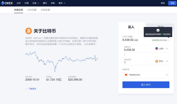Viewport: 177px width, 104px height.
Task: Click the issue date 2008-10-31
Action: [32, 80]
